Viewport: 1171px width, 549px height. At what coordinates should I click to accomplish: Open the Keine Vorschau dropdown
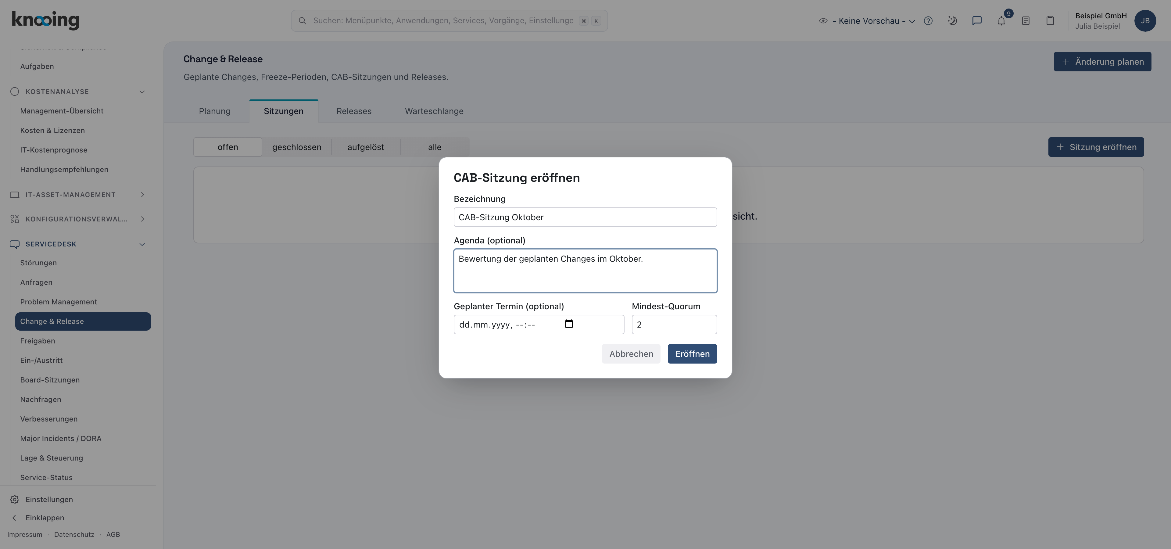[x=867, y=21]
